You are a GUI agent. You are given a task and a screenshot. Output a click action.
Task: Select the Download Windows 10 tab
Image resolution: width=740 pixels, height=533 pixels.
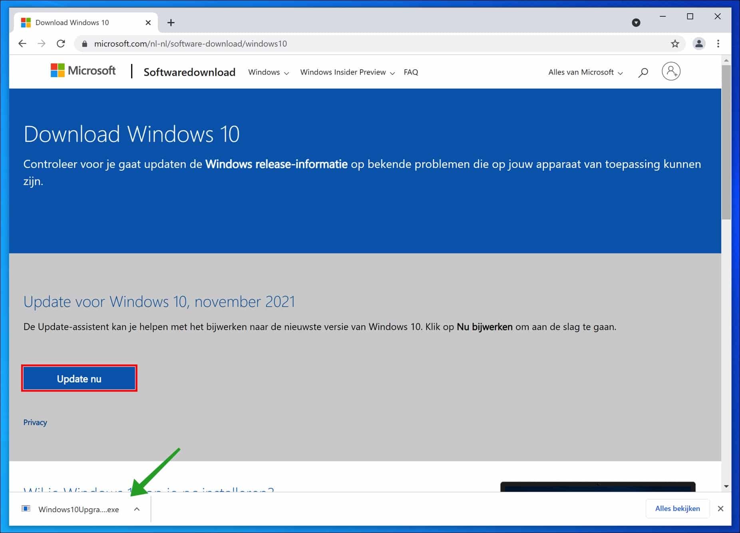click(72, 22)
